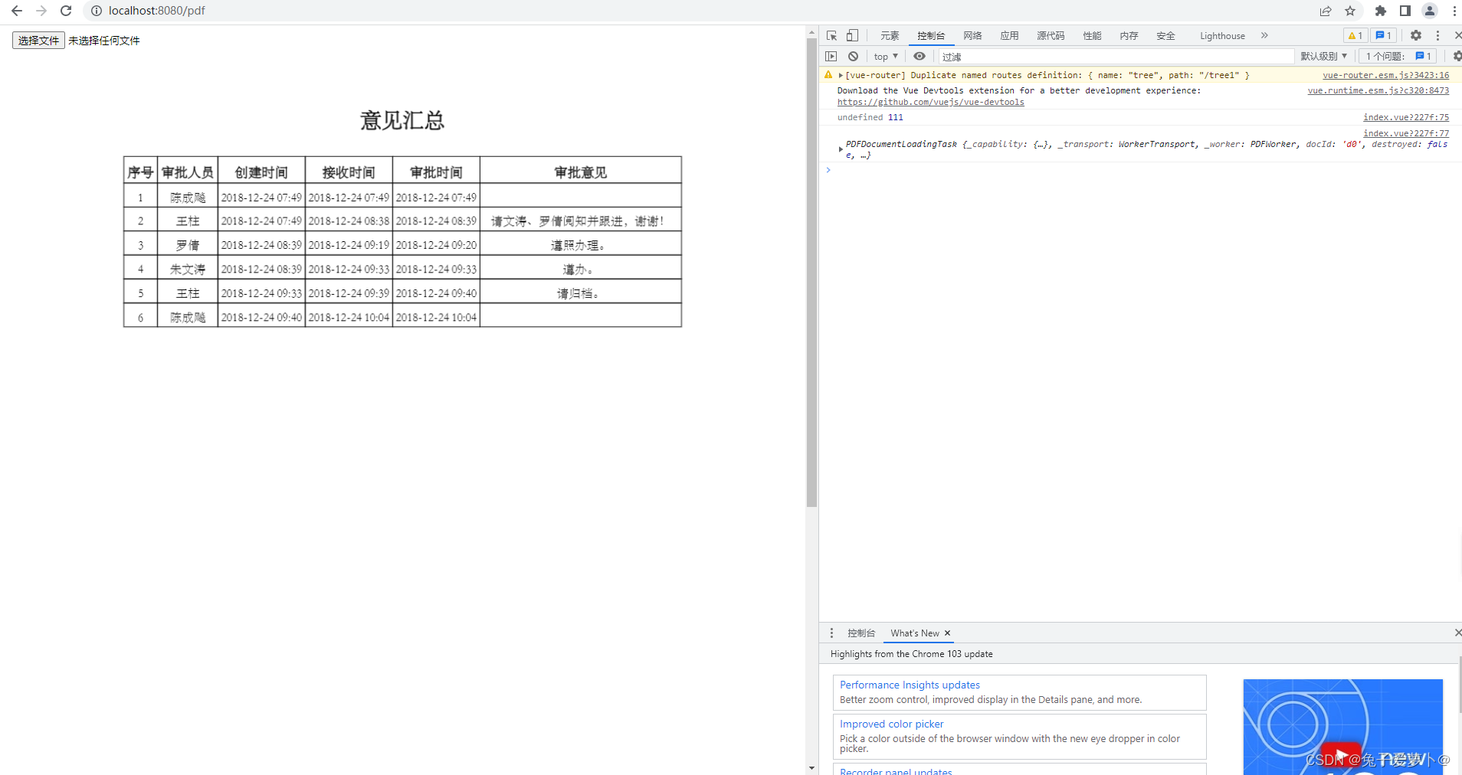
Task: Toggle the device emulation toolbar
Action: [x=851, y=35]
